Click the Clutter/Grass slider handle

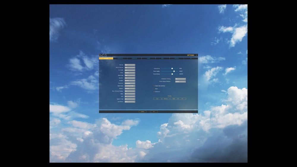[172, 68]
